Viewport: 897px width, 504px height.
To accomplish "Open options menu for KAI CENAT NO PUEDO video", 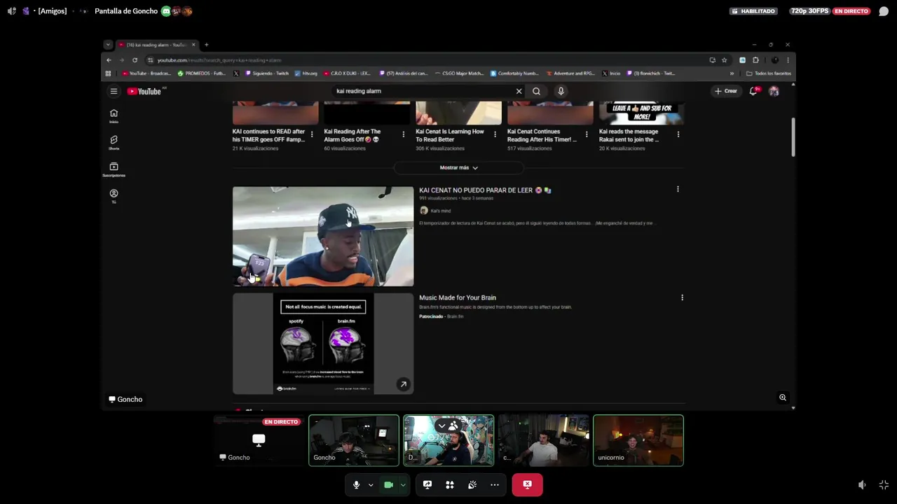I will point(678,189).
